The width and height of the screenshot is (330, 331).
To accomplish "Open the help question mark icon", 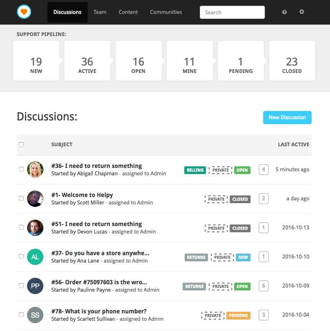I will point(285,12).
